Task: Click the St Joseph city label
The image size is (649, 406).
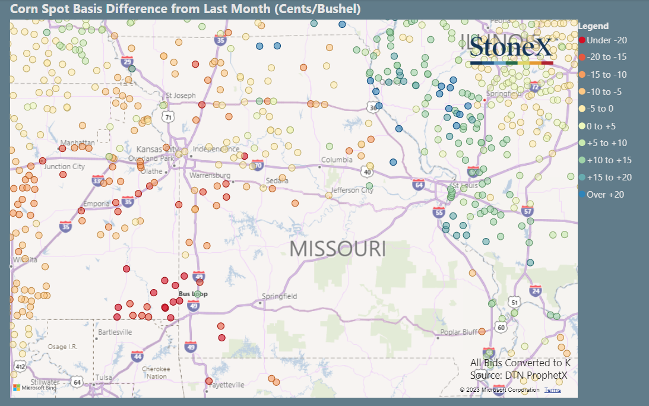Action: 181,96
